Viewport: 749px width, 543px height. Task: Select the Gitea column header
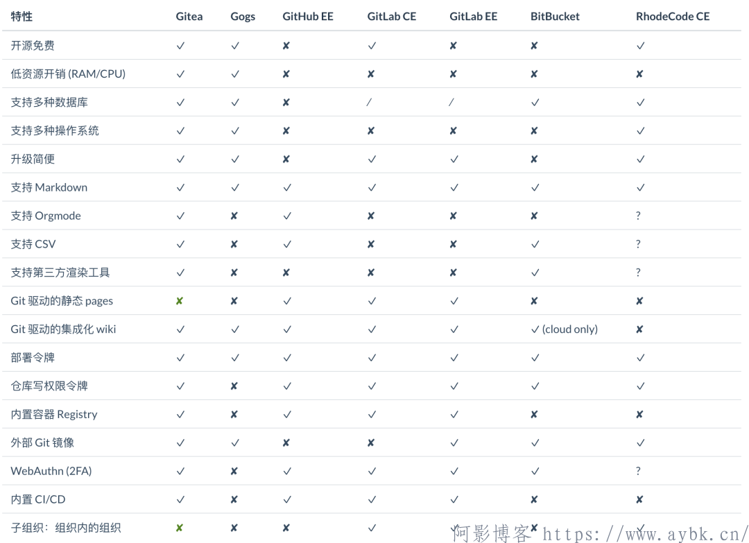(189, 16)
